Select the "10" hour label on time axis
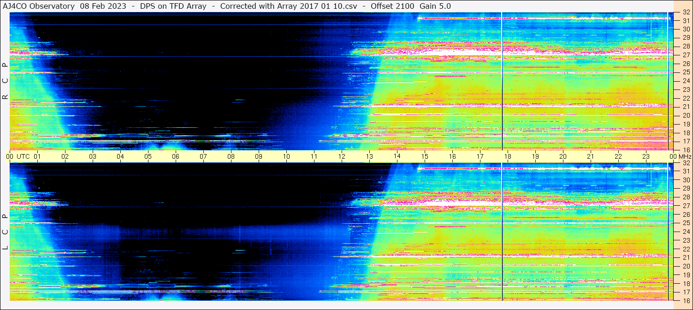Image resolution: width=693 pixels, height=310 pixels. tap(286, 156)
